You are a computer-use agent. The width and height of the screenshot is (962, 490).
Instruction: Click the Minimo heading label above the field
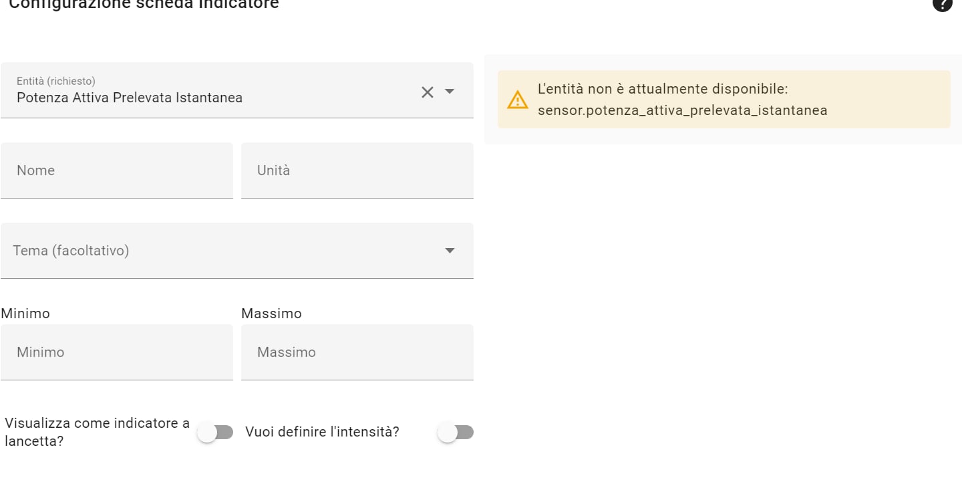(25, 314)
